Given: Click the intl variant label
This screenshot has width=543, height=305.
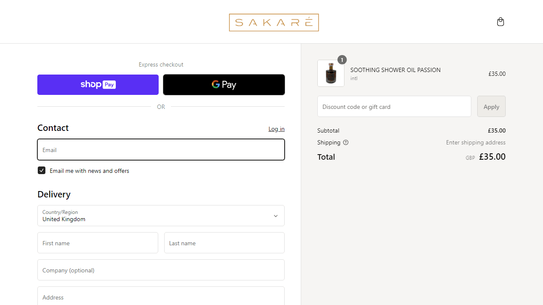Looking at the screenshot, I should tap(354, 78).
